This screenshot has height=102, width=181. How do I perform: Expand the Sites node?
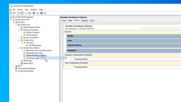14,66
